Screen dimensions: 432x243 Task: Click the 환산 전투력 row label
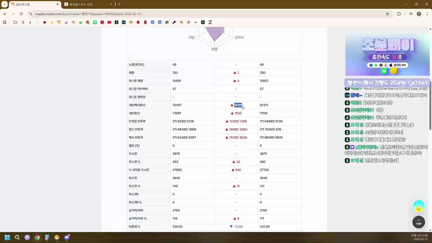tap(136, 129)
